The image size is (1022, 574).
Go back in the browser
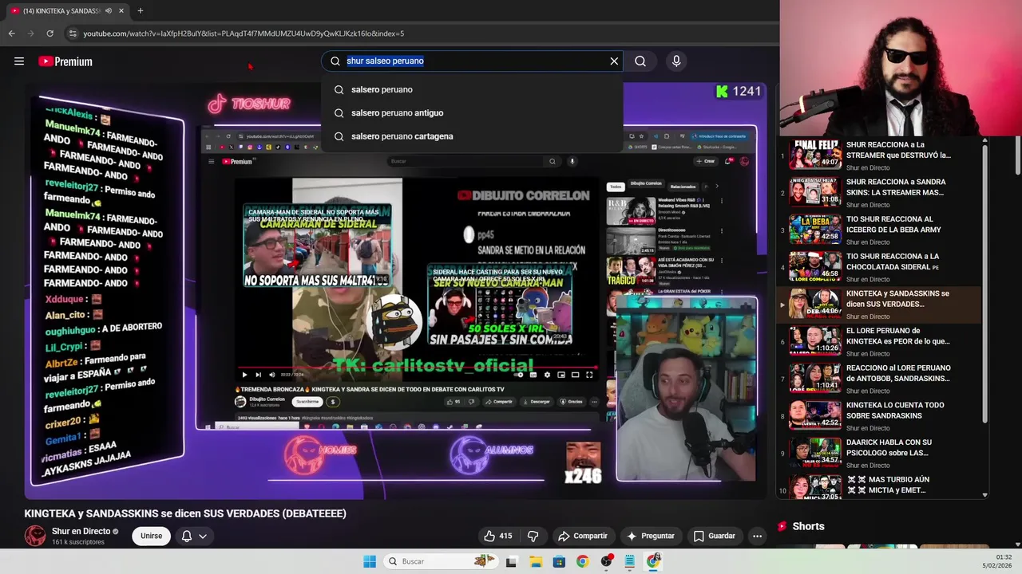[x=11, y=33]
